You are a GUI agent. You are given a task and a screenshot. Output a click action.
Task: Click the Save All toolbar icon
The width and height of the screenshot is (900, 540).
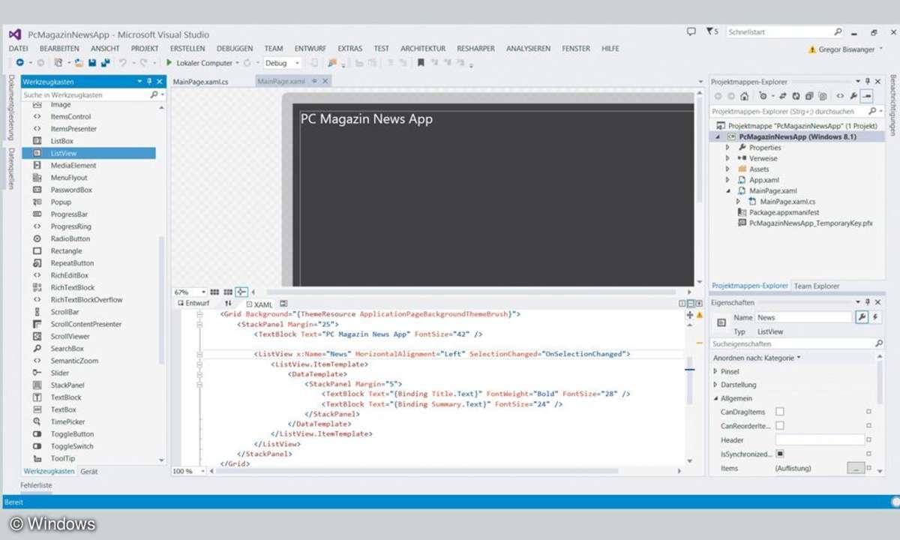point(105,63)
